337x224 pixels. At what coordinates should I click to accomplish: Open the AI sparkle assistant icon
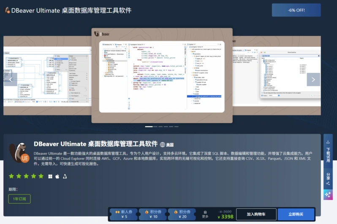click(x=328, y=194)
